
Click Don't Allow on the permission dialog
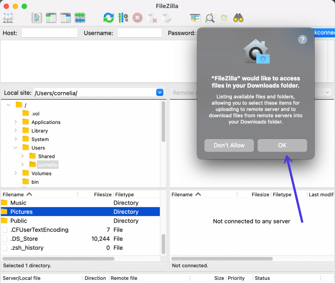click(x=229, y=145)
